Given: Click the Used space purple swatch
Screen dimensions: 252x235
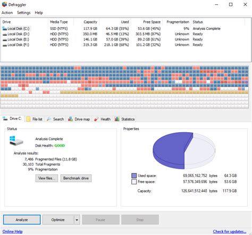Looking at the screenshot, I should tap(134, 176).
